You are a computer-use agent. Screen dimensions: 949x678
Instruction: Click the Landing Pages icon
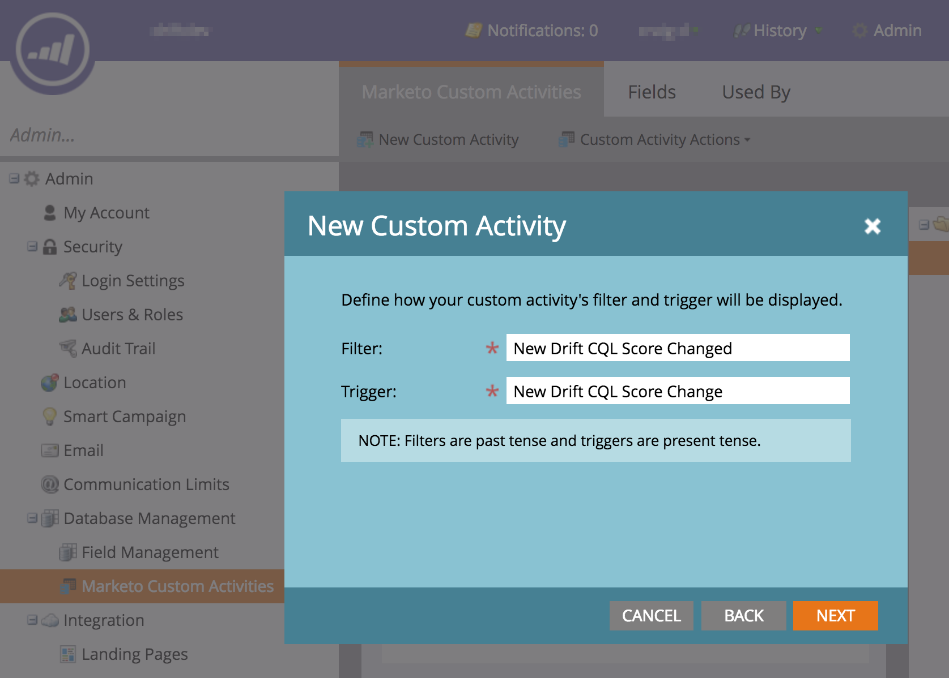[68, 654]
